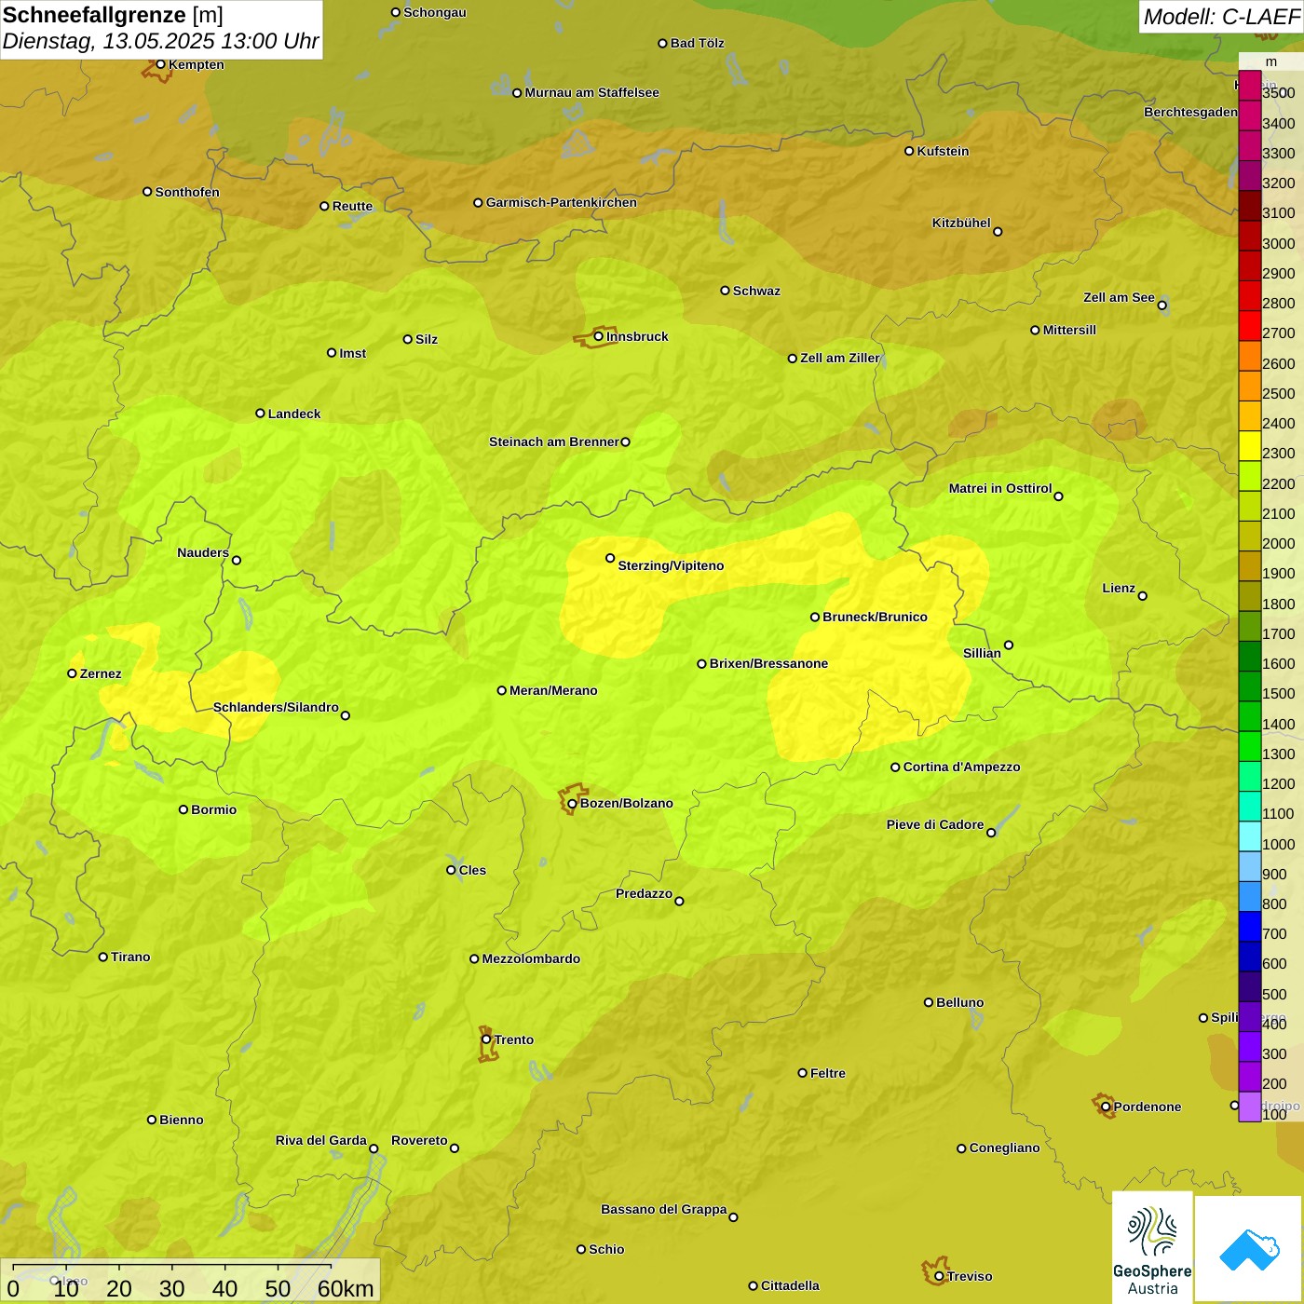Click the Sillian label
Image resolution: width=1304 pixels, height=1304 pixels.
click(x=982, y=653)
